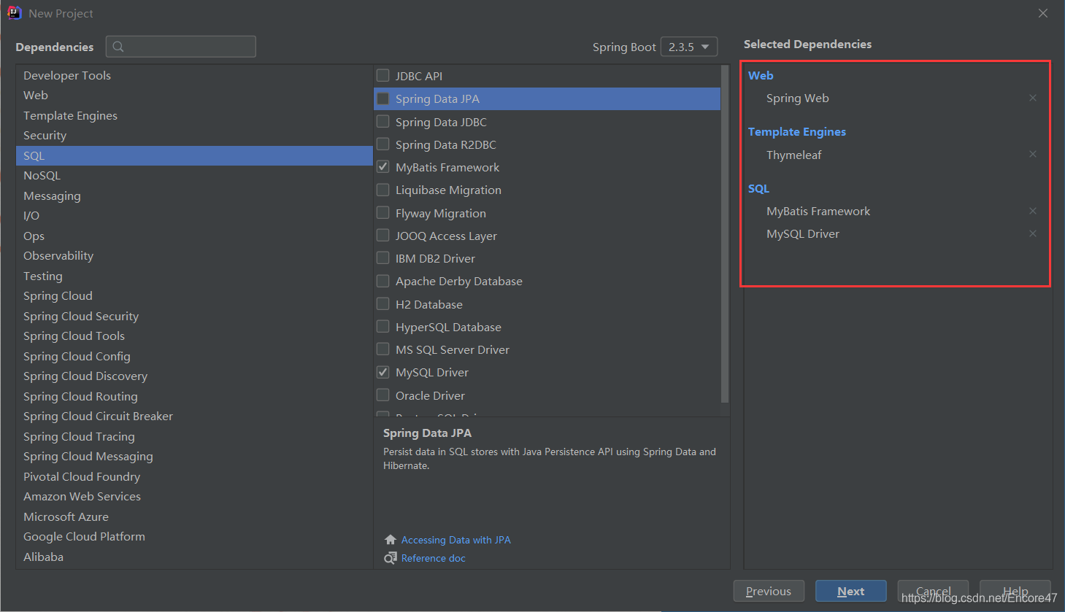
Task: Open the Spring Boot version dropdown
Action: pyautogui.click(x=688, y=47)
